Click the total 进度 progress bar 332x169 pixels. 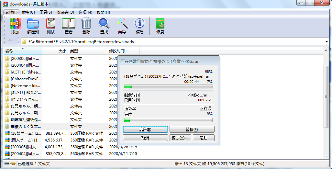tap(168, 120)
